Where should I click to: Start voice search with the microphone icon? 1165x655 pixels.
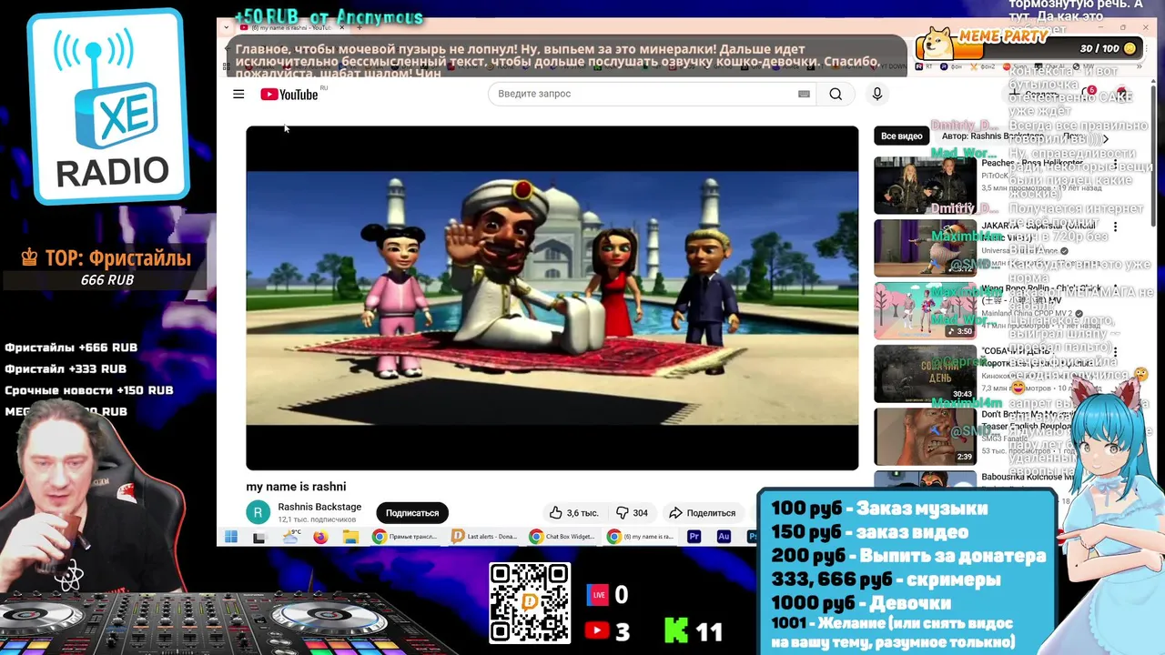[x=877, y=94]
